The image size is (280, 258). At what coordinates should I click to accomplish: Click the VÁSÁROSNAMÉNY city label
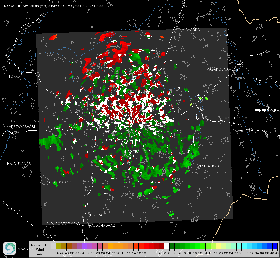coord(223,69)
